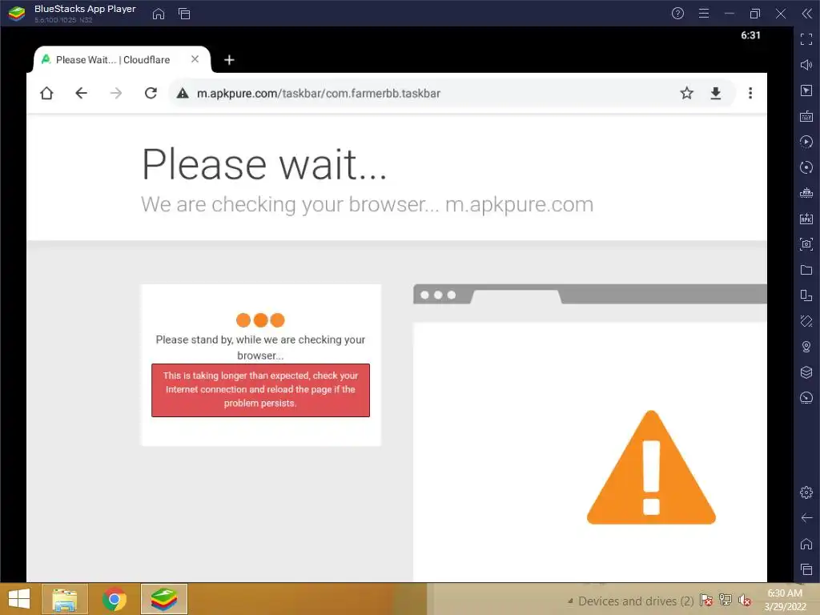Open Action Center flag tray icon
Image resolution: width=820 pixels, height=615 pixels.
706,600
